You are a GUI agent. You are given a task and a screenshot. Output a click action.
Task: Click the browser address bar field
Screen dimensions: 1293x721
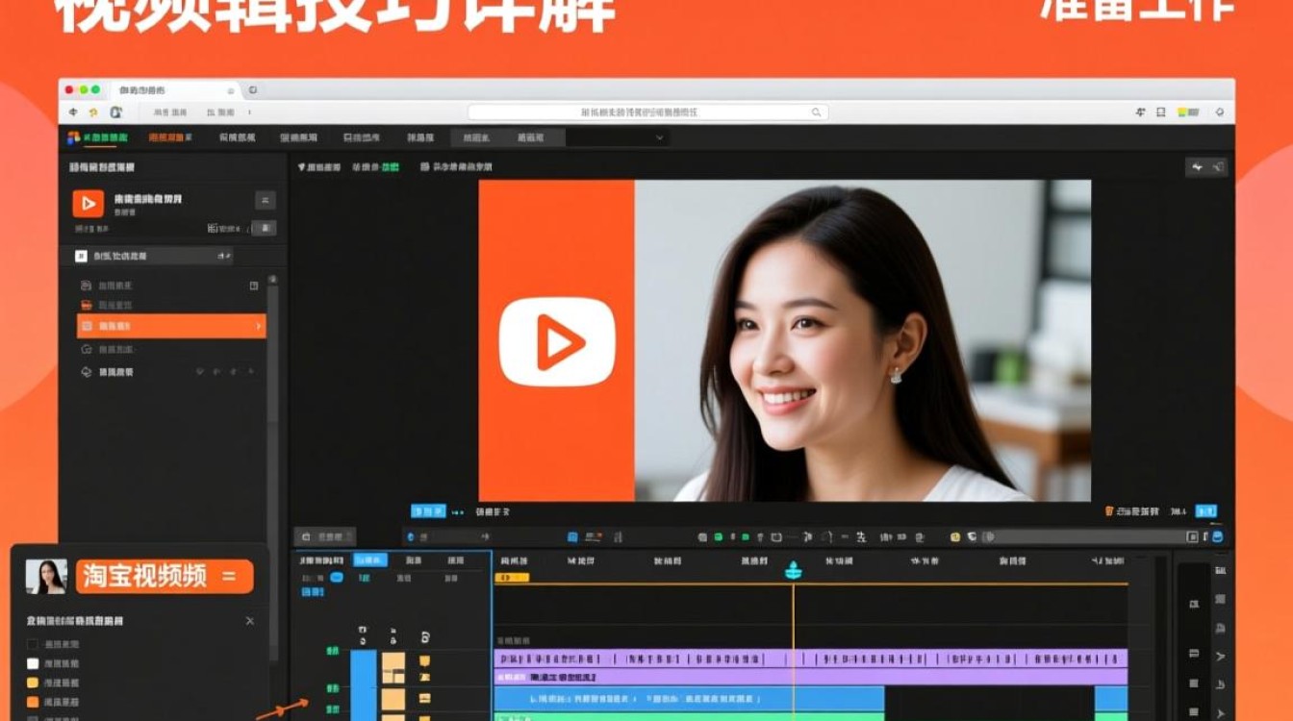point(647,112)
